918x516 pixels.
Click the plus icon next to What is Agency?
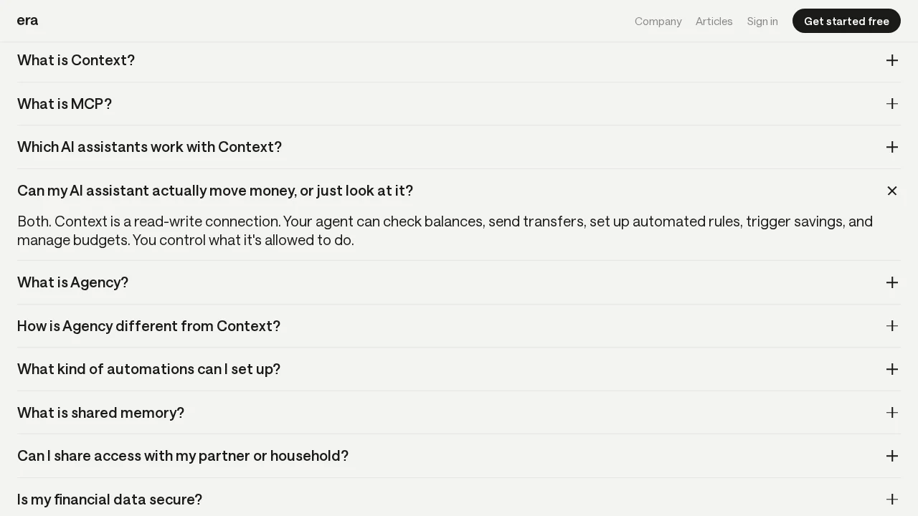point(891,282)
